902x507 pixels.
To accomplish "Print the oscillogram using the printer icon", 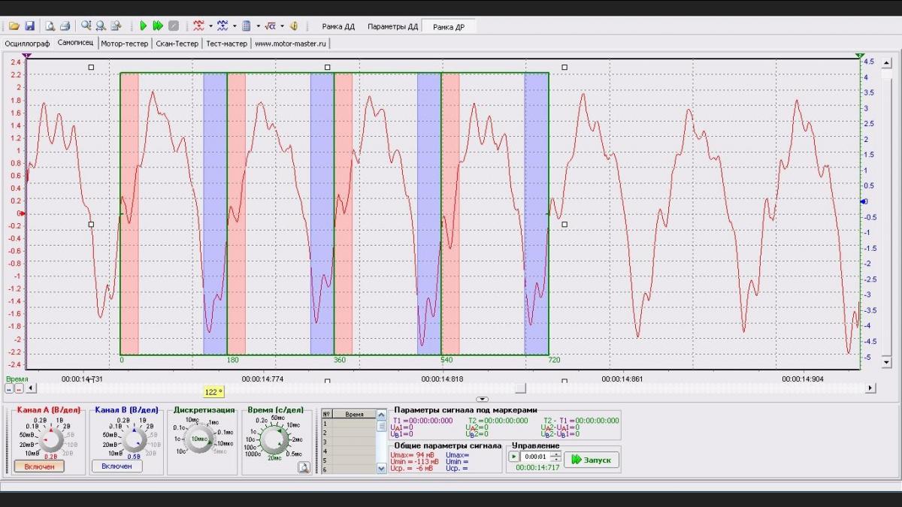I will [65, 26].
